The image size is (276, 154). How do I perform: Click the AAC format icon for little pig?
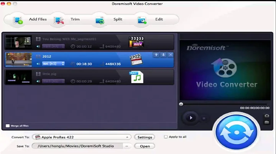(136, 77)
